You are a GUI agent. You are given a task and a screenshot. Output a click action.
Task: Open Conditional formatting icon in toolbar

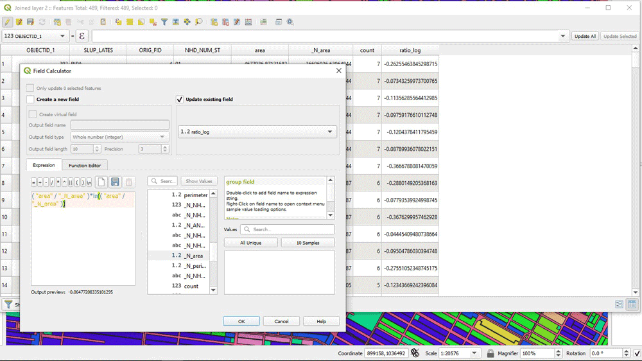[264, 22]
